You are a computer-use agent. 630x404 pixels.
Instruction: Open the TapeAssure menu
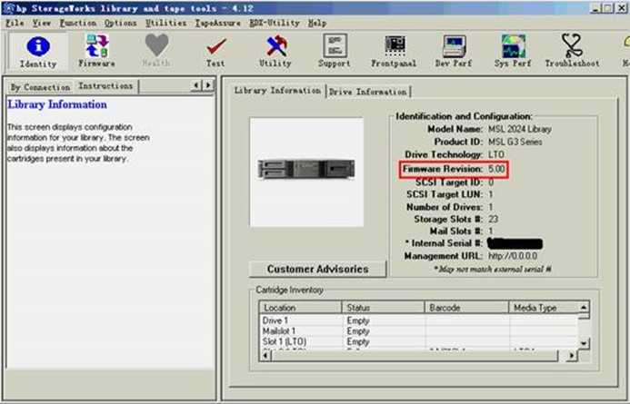(x=218, y=24)
